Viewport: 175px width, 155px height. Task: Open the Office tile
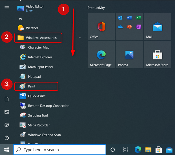101,27
